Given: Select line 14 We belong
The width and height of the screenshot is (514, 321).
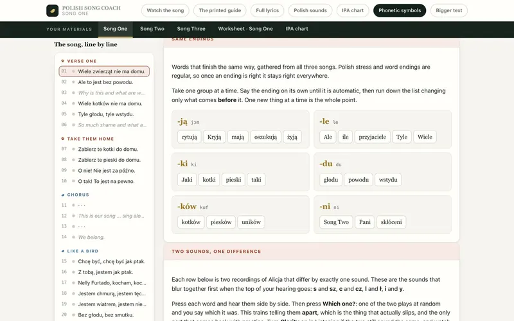Looking at the screenshot, I should click(104, 237).
